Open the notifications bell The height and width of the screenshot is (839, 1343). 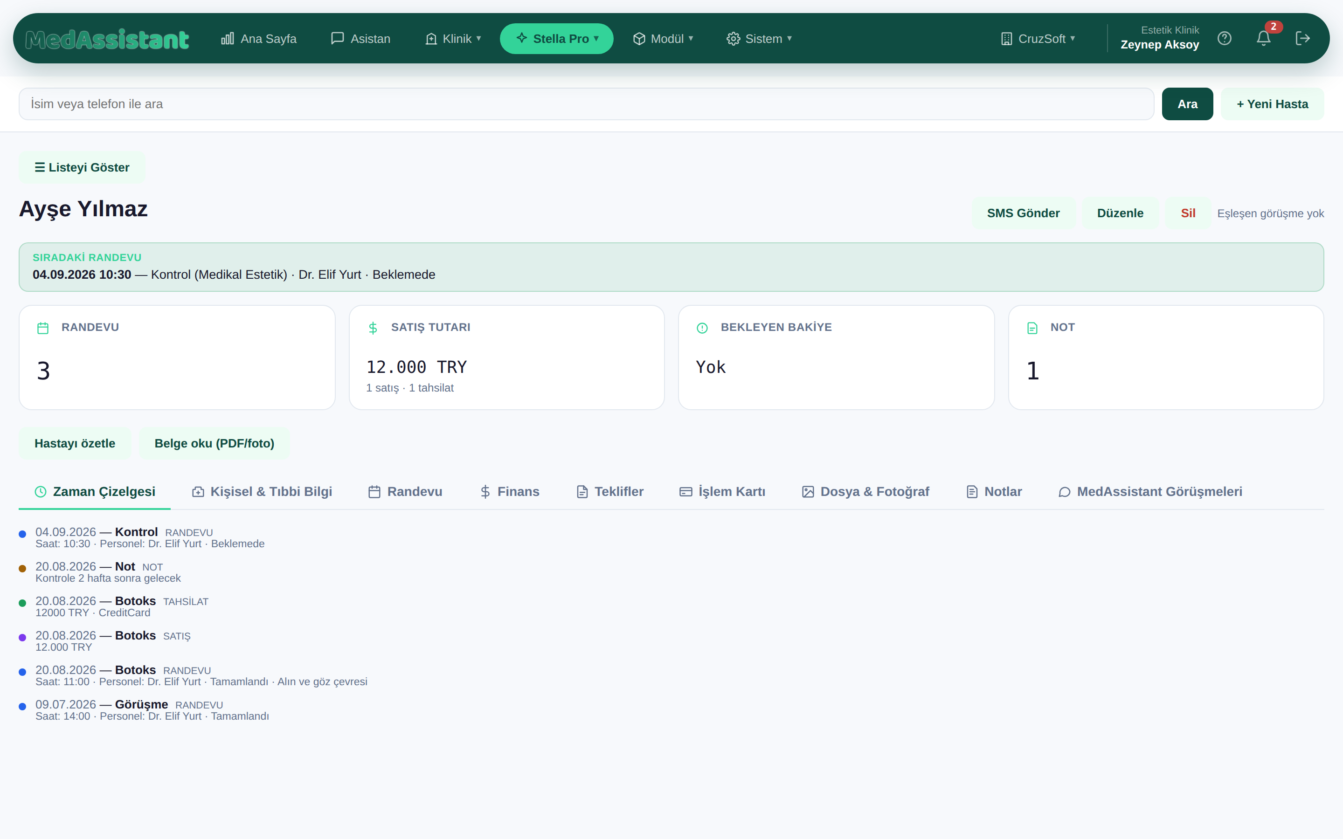1264,38
